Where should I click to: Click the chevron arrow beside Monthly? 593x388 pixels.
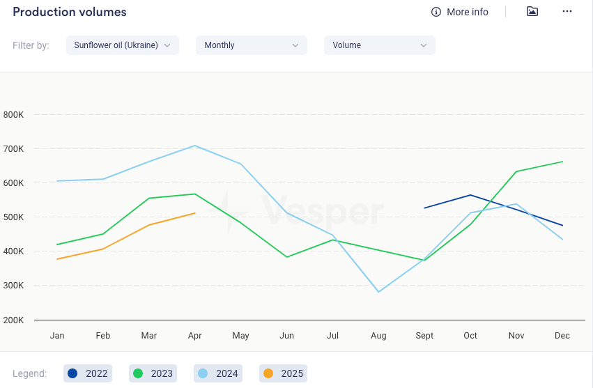point(295,45)
